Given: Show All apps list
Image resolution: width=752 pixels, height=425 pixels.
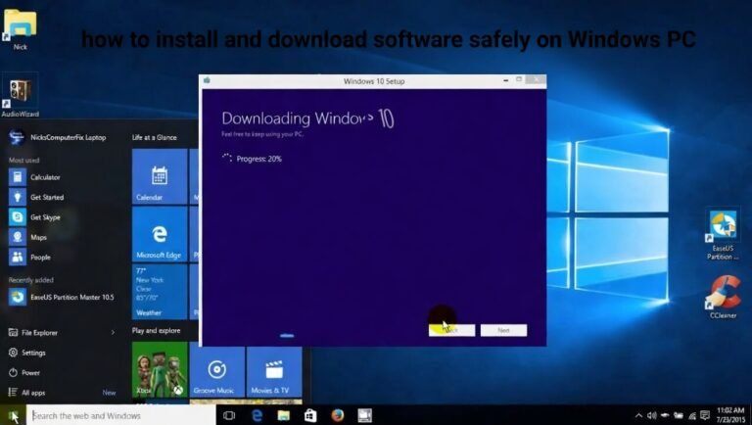Looking at the screenshot, I should point(27,393).
